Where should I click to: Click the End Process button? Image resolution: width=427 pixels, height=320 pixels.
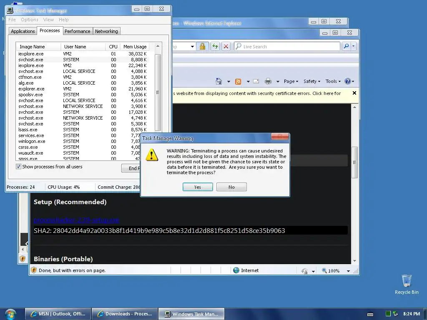(x=131, y=168)
